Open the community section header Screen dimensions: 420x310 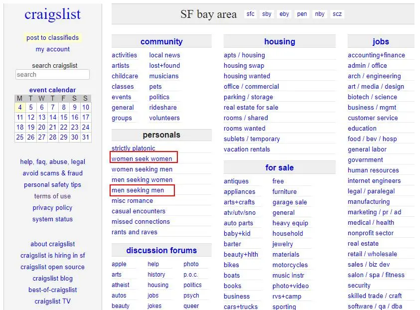[x=161, y=41]
